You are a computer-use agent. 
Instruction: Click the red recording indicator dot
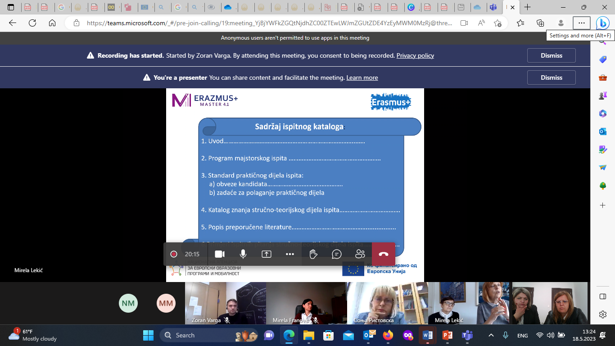(174, 254)
